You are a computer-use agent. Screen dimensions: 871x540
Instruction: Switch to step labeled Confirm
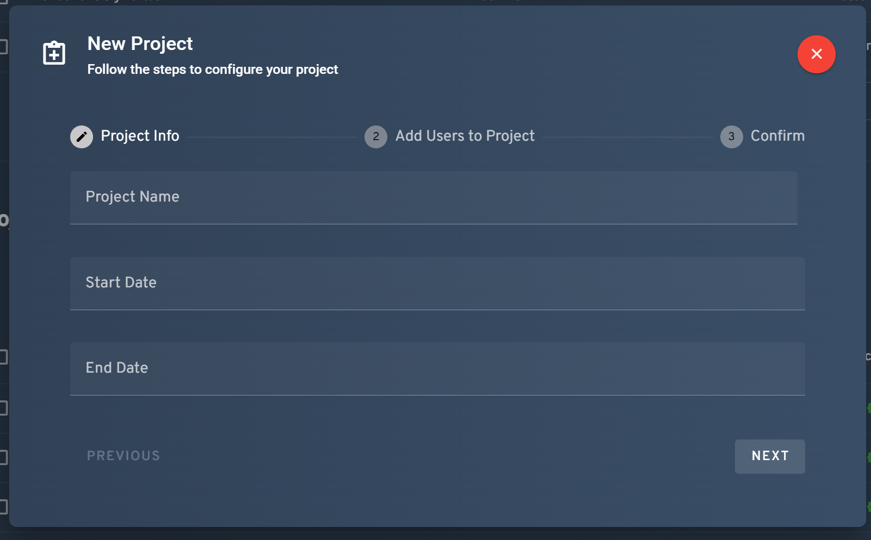tap(777, 136)
